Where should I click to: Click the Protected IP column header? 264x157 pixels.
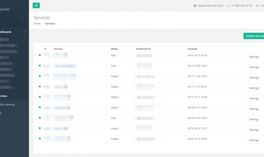143,49
